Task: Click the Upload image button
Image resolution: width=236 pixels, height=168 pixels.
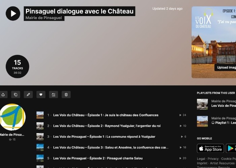Action: [225, 68]
